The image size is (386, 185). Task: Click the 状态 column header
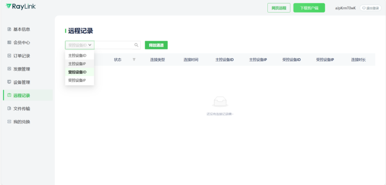(x=118, y=60)
